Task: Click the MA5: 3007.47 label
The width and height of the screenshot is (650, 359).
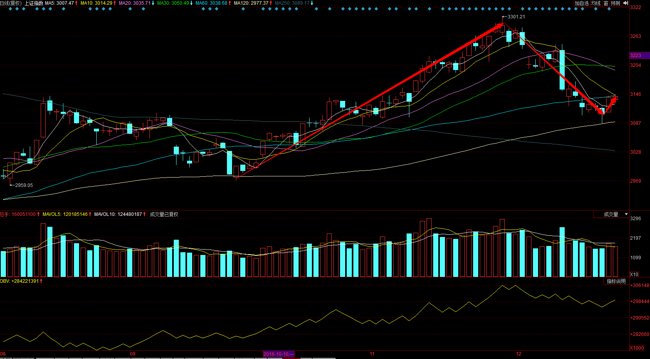Action: [x=59, y=3]
